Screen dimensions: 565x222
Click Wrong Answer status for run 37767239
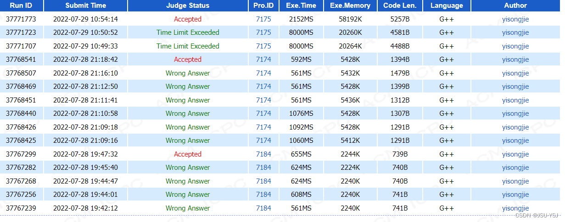pyautogui.click(x=188, y=208)
